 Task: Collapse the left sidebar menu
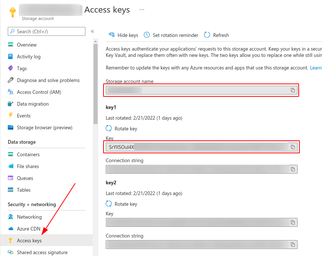point(92,31)
